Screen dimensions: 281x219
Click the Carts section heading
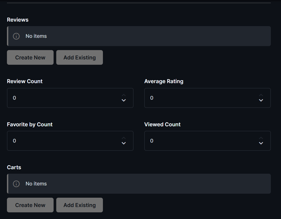click(x=14, y=168)
